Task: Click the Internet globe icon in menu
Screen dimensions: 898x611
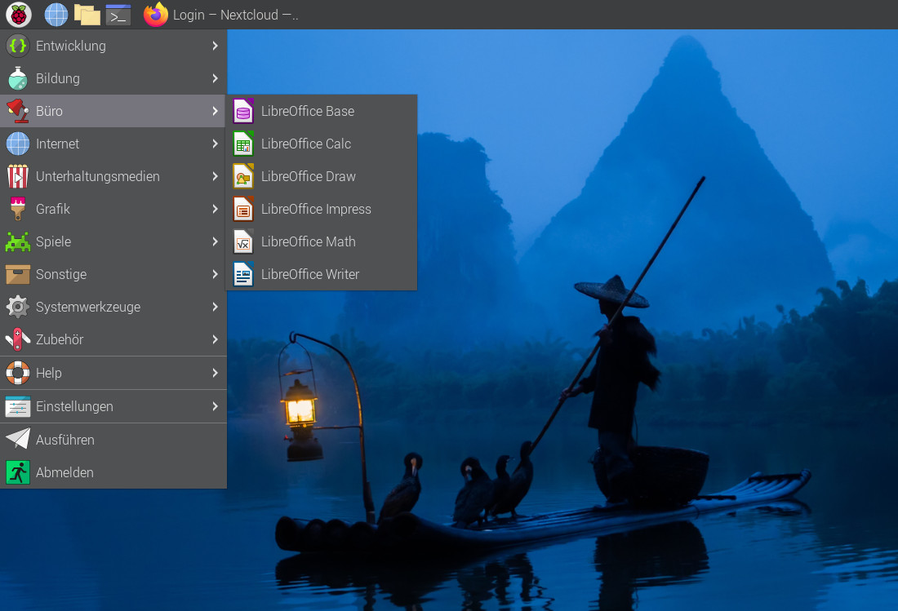Action: click(18, 144)
